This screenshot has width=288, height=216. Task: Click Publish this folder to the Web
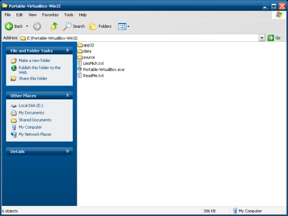pyautogui.click(x=40, y=70)
